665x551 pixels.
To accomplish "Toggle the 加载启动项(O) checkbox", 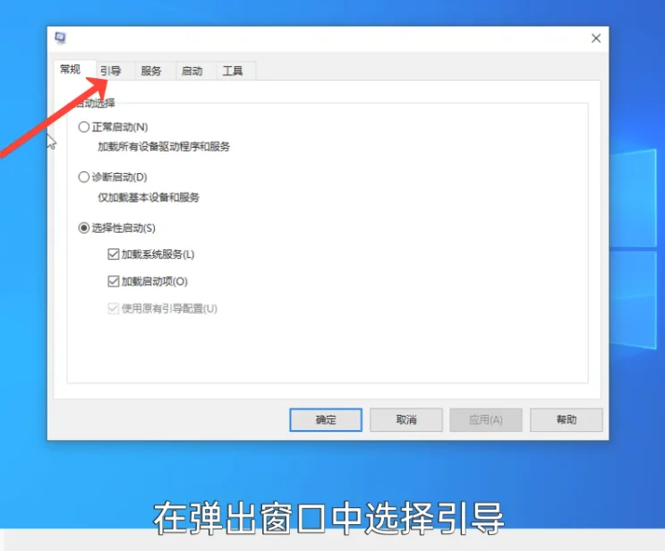I will 114,281.
